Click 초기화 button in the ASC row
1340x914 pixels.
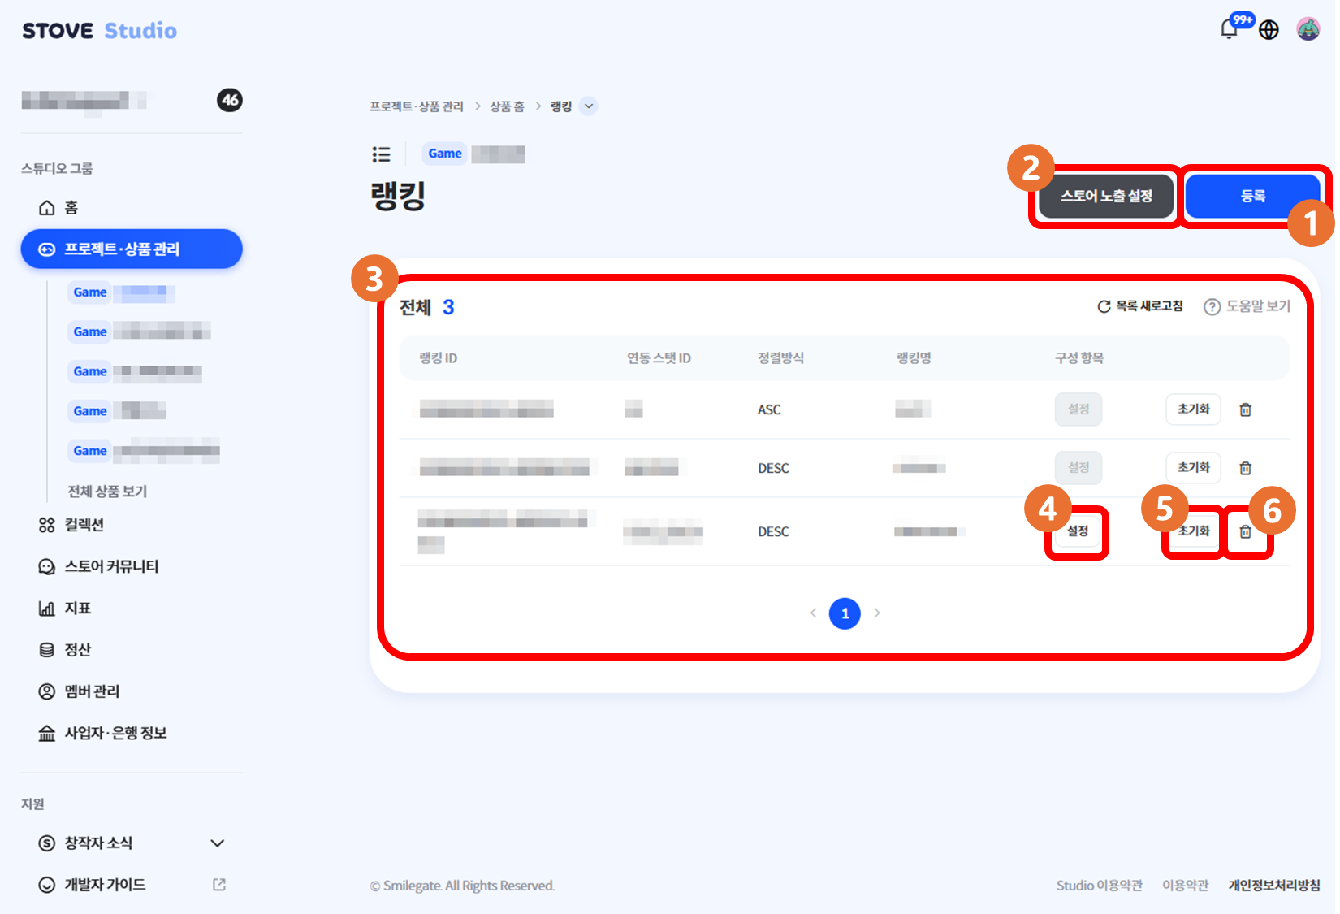pos(1194,409)
